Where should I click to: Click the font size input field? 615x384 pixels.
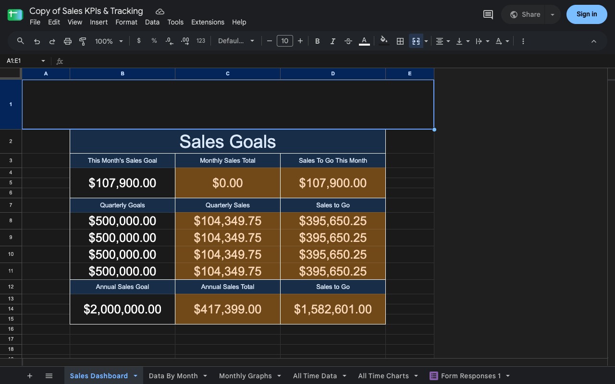[x=285, y=41]
